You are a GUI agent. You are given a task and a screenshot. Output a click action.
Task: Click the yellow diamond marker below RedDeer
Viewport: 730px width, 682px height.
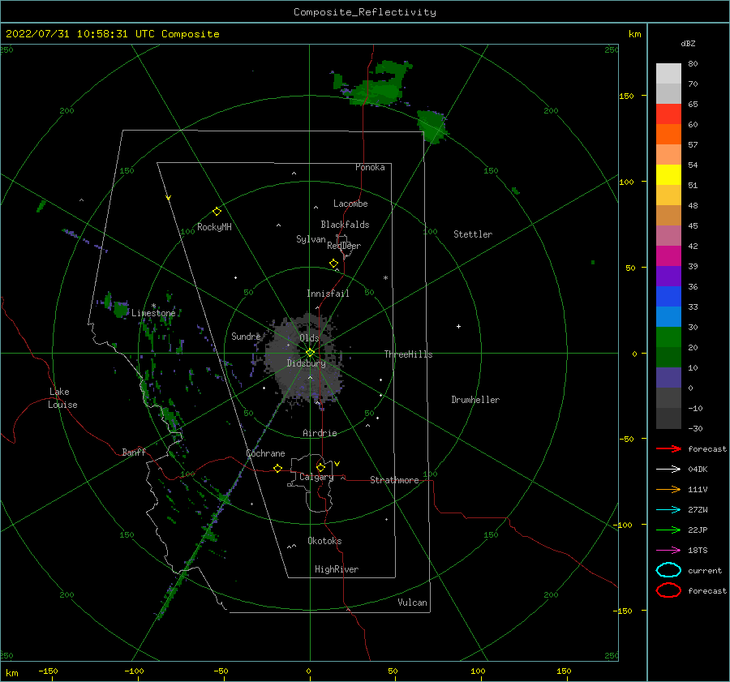(x=333, y=263)
